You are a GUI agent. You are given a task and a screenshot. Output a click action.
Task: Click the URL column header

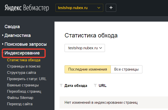102,86
